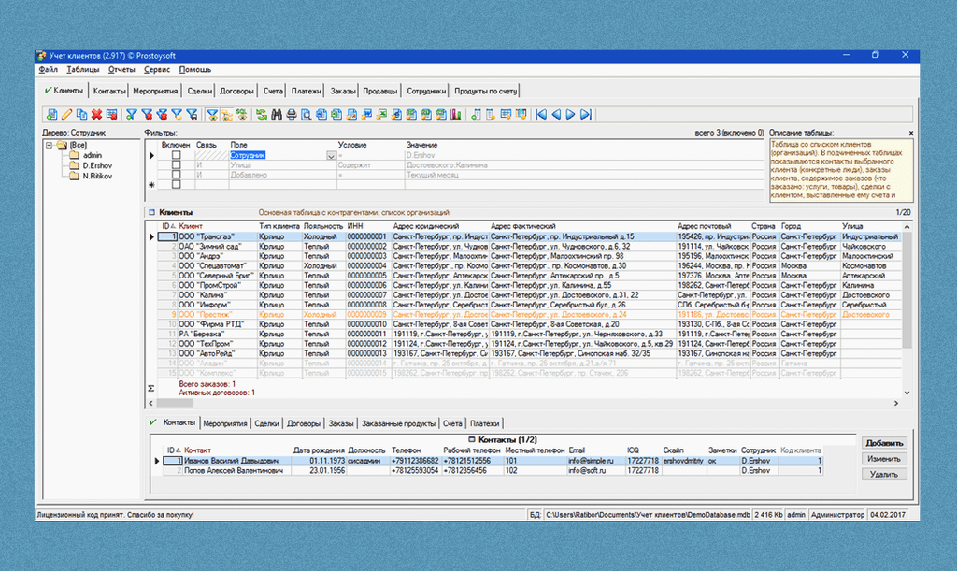Enable the Улица filter checkbox

click(176, 165)
